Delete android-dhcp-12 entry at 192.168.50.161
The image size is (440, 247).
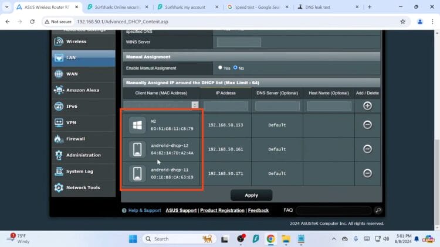coord(367,149)
